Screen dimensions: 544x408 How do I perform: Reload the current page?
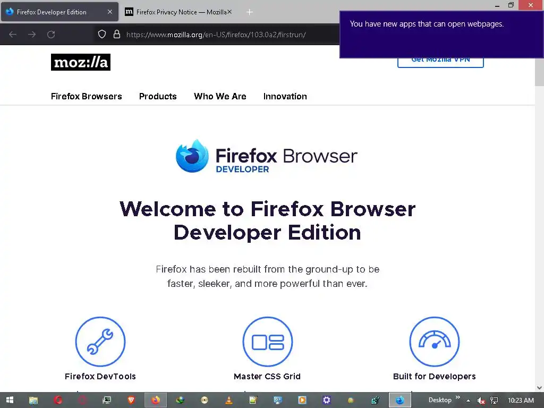[x=51, y=35]
